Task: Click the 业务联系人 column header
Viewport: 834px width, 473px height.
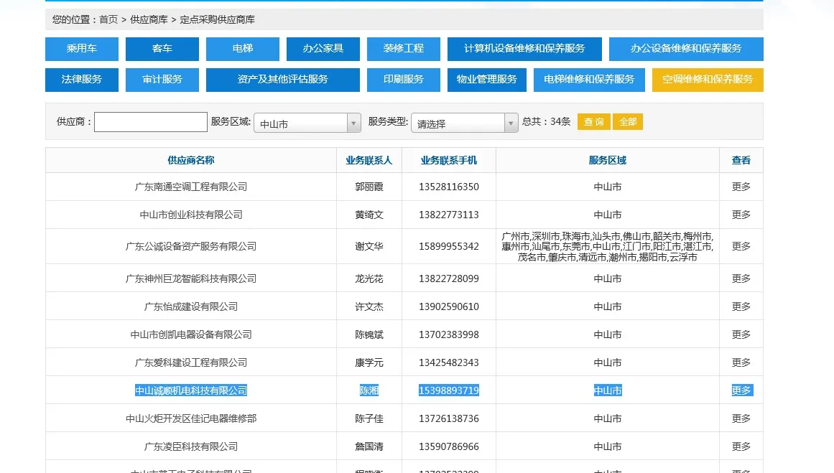Action: [x=369, y=161]
